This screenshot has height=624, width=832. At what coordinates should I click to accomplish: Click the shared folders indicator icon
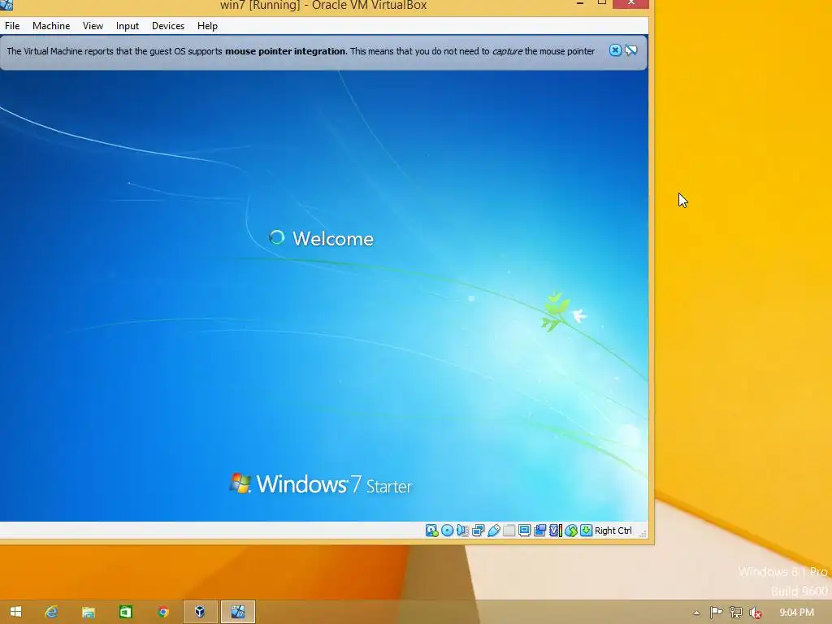pyautogui.click(x=509, y=531)
